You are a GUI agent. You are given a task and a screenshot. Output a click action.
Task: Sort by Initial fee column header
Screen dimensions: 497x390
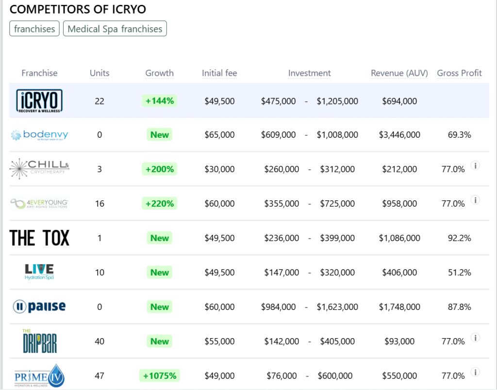click(x=219, y=73)
